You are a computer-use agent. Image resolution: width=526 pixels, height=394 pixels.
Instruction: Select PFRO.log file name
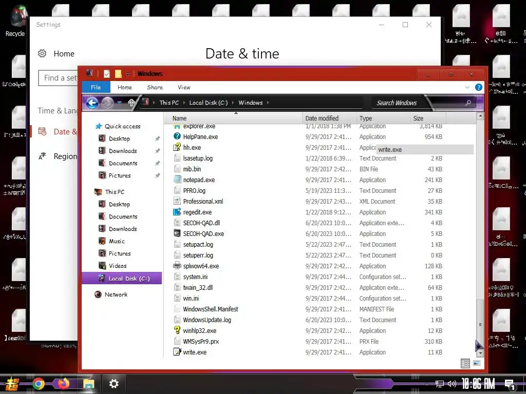tap(194, 191)
